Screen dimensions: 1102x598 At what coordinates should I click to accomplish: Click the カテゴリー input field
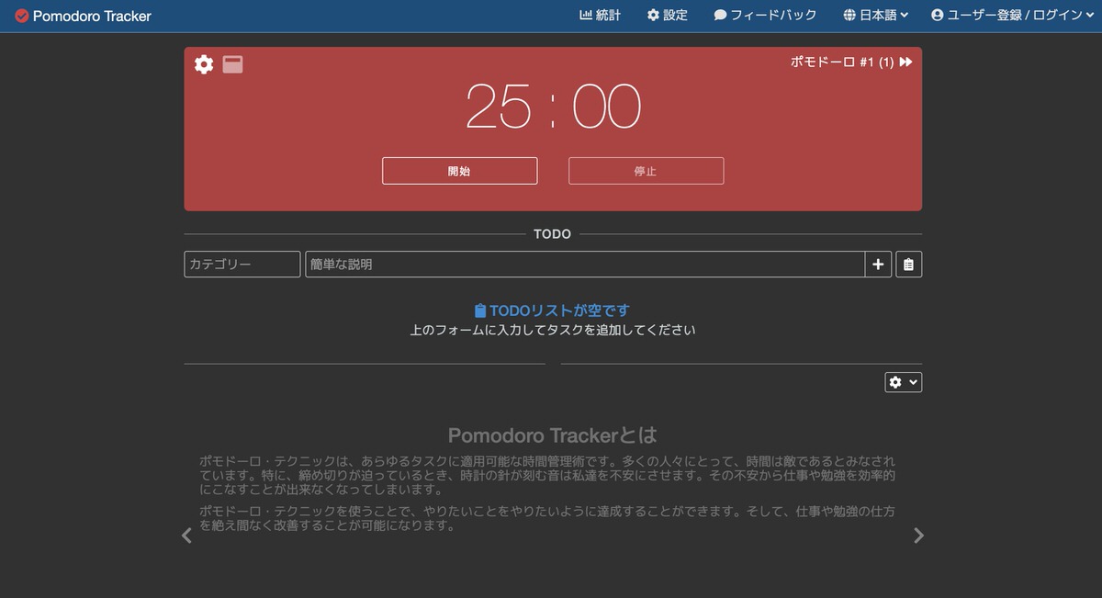tap(242, 265)
